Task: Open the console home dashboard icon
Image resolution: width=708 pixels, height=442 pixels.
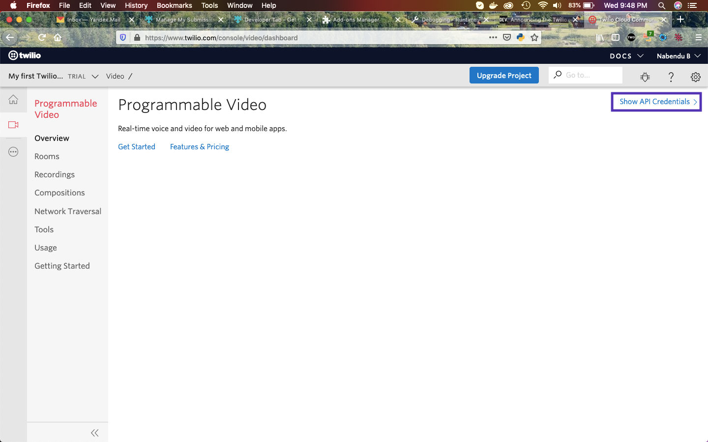Action: click(x=13, y=100)
